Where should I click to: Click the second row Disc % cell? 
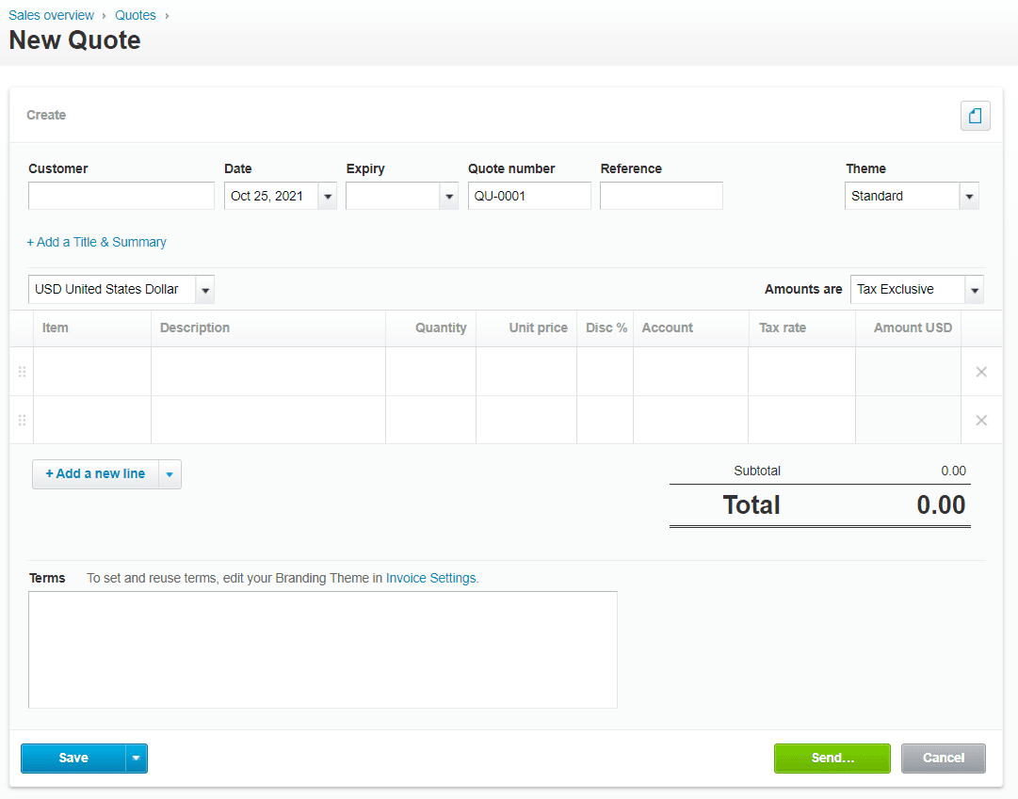pos(605,421)
